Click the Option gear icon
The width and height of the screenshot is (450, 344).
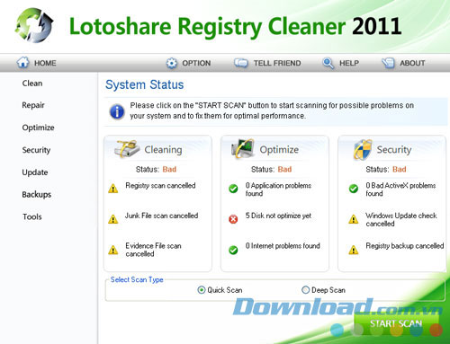pos(172,63)
